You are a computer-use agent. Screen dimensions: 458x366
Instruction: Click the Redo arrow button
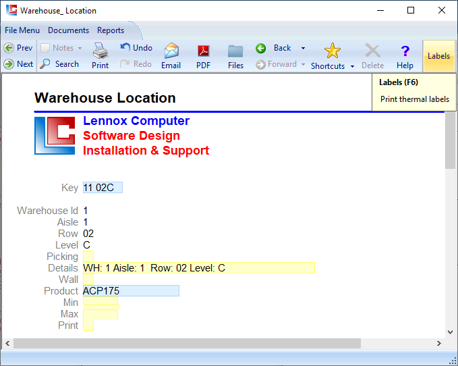136,64
